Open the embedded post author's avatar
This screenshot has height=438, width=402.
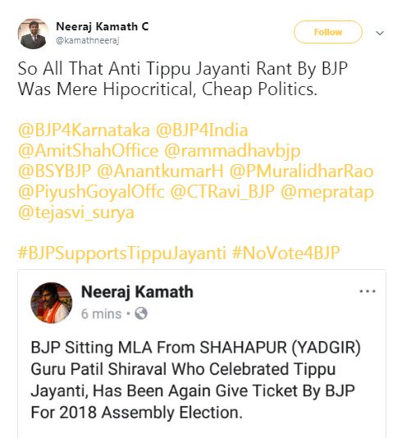point(51,303)
